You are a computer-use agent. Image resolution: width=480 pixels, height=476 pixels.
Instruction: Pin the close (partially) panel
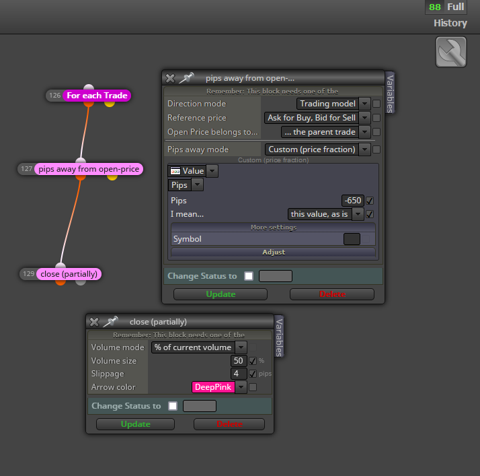pos(110,322)
